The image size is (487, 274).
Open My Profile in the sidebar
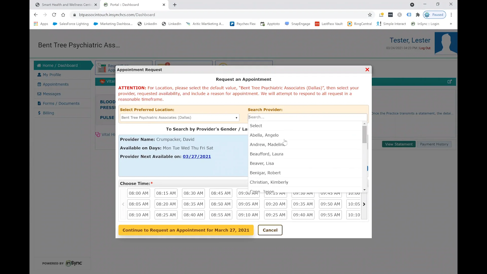[62, 75]
